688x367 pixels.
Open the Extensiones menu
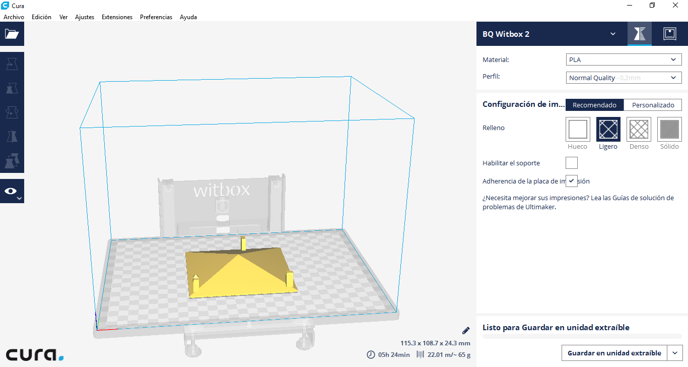(117, 17)
